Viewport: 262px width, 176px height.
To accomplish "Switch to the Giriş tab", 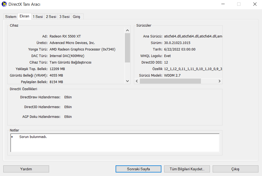I will (77, 17).
